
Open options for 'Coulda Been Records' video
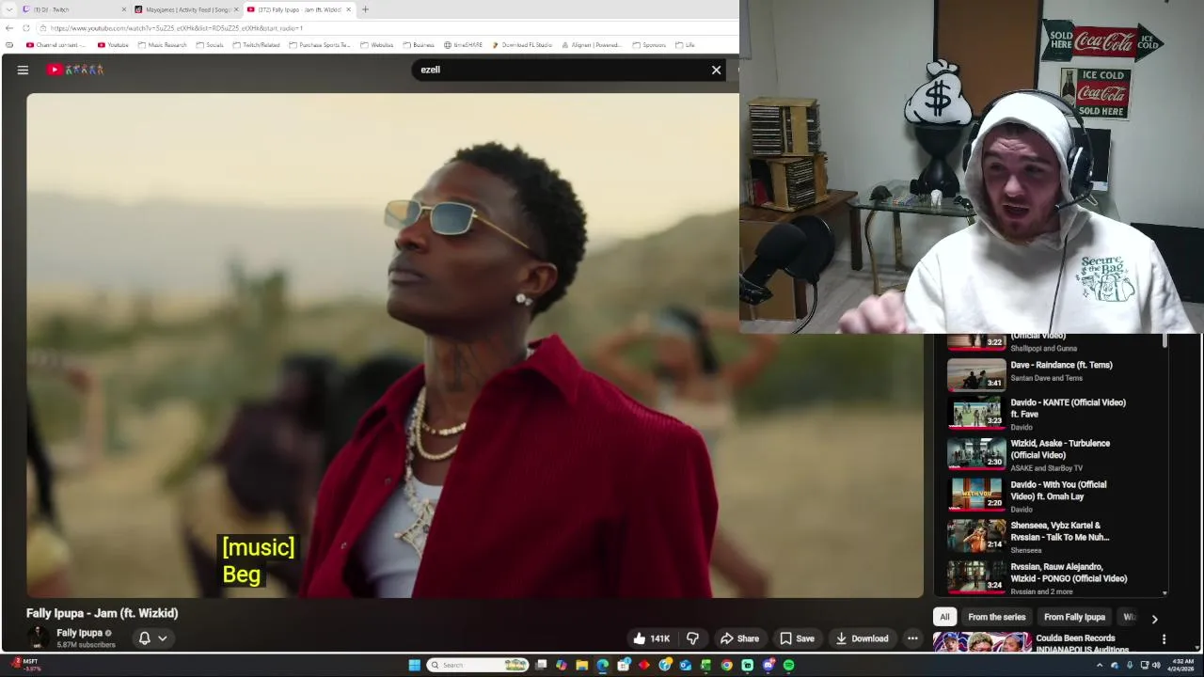pyautogui.click(x=1164, y=639)
